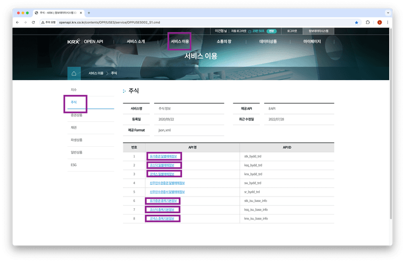Open the 코스닥 일별매매정보 API link
This screenshot has height=262, width=405.
pos(162,165)
